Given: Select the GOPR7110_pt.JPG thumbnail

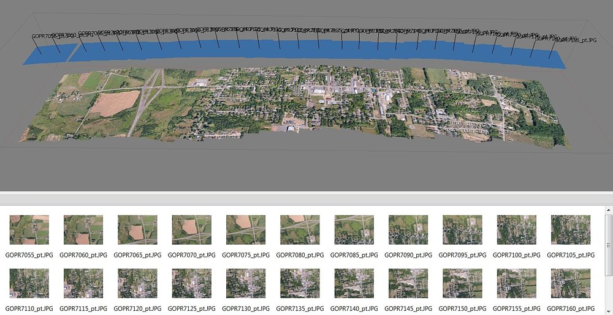Looking at the screenshot, I should [29, 284].
